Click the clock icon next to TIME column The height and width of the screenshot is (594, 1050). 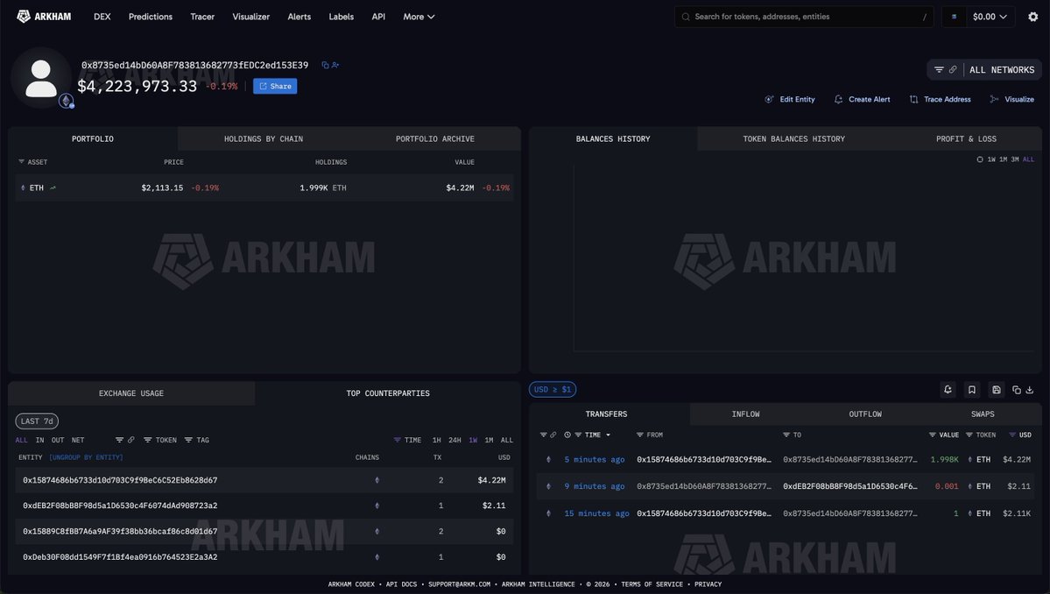click(x=567, y=435)
